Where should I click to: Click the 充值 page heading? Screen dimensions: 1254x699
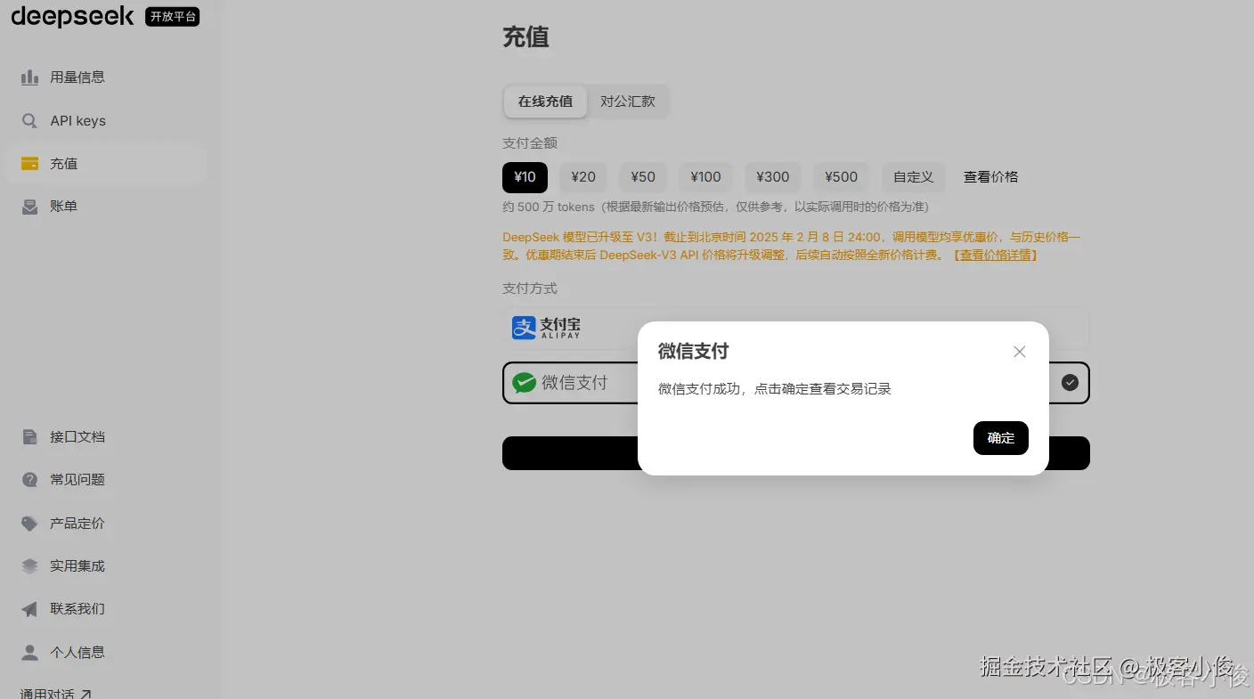(x=525, y=37)
